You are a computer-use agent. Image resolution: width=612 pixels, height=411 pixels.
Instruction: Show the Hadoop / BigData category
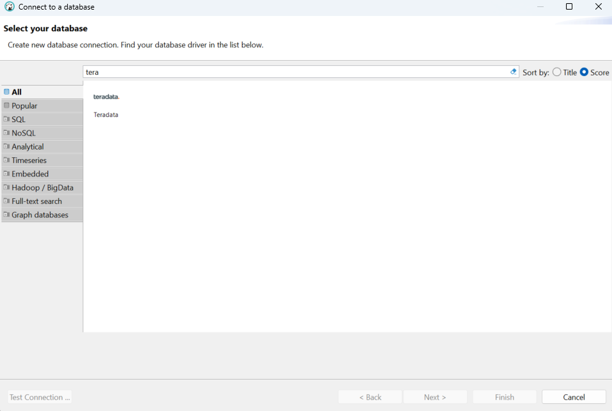point(42,187)
